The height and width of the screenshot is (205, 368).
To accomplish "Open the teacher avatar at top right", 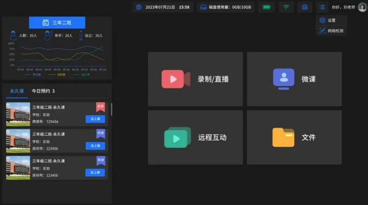I will pos(362,7).
